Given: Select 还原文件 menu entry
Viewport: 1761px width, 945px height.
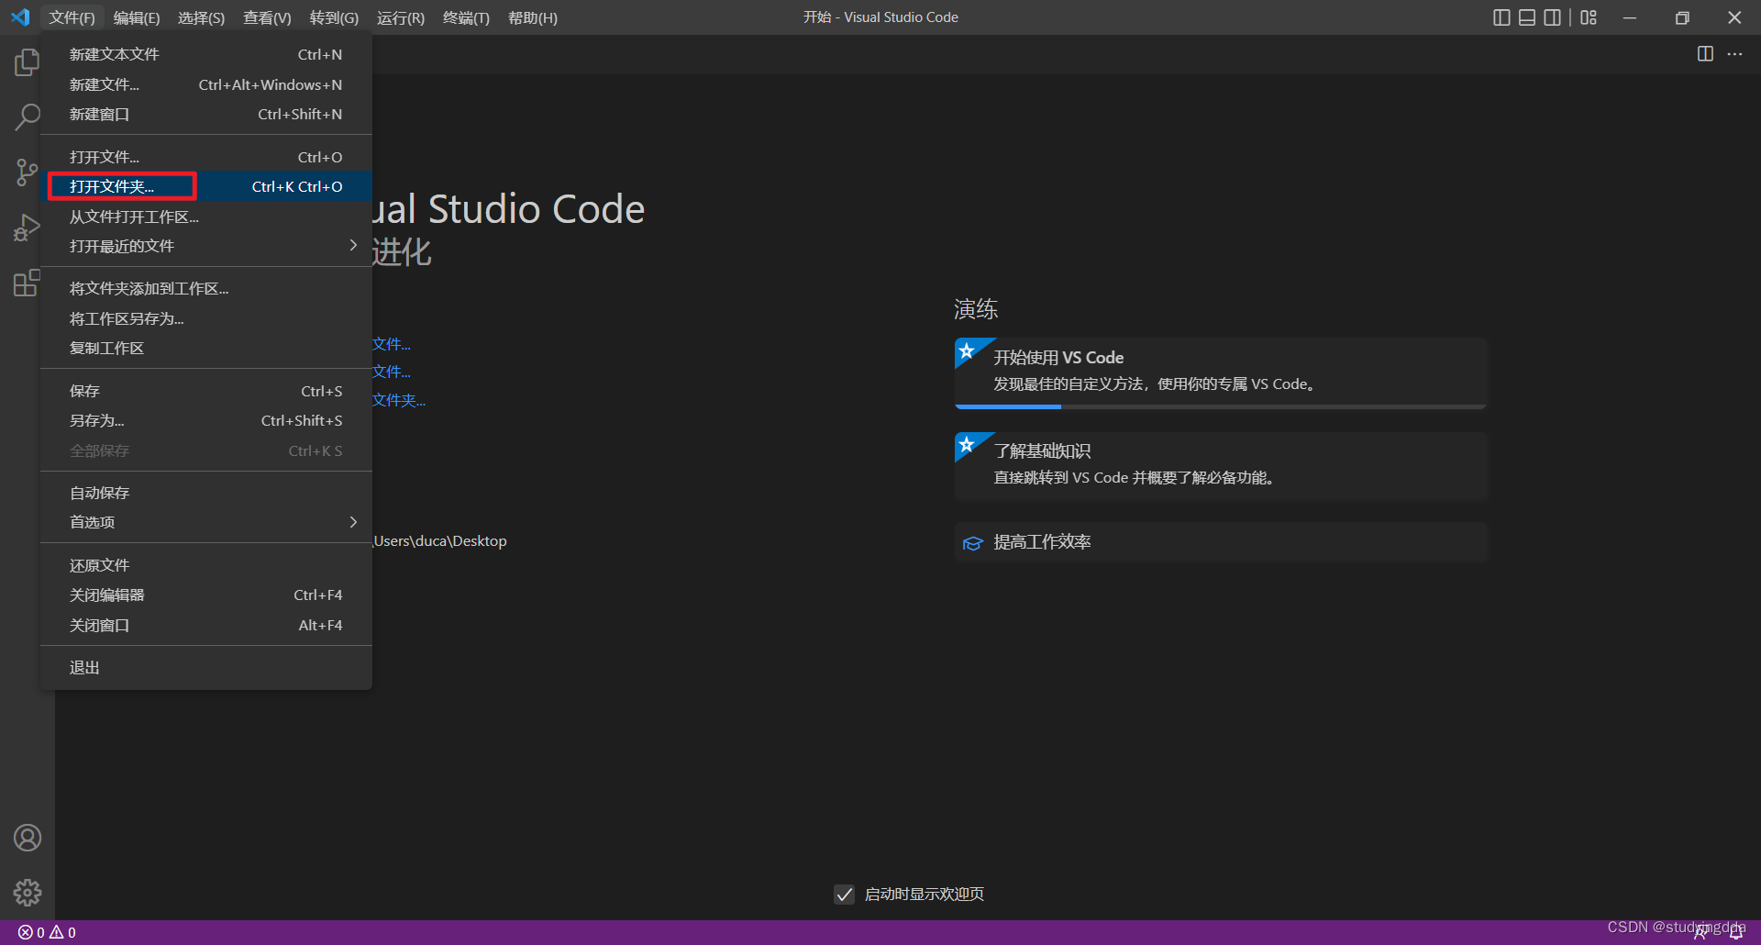Looking at the screenshot, I should (x=206, y=565).
